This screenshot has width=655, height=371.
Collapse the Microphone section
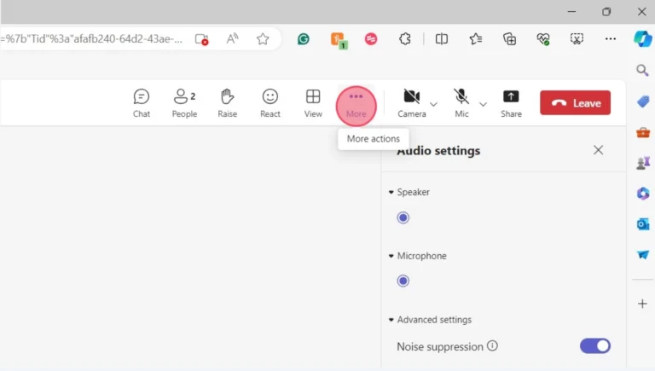[x=391, y=256]
